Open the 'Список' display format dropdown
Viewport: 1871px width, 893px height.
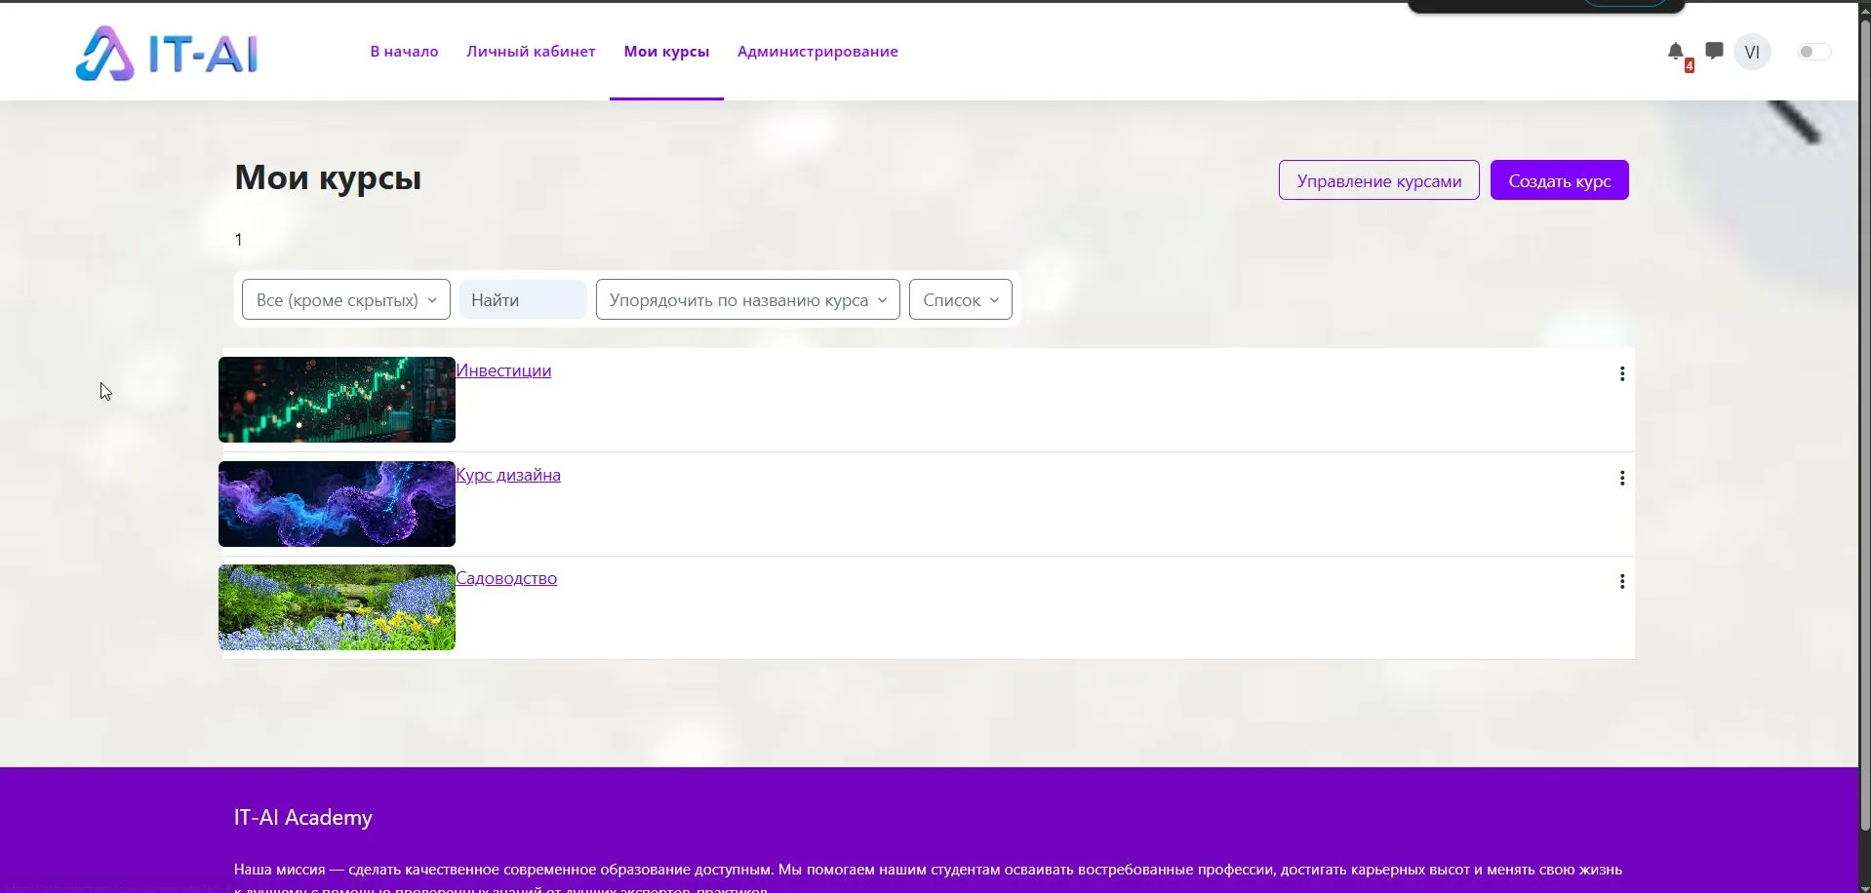point(960,299)
